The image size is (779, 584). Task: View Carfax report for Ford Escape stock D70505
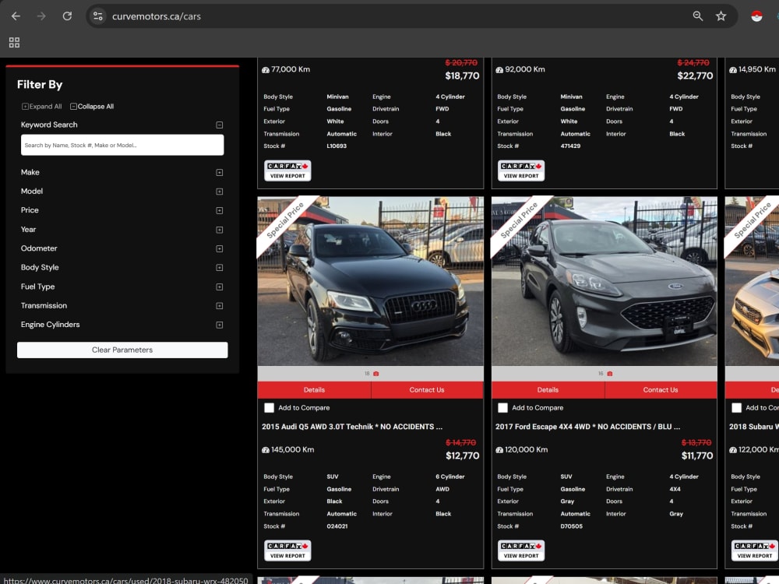point(520,551)
